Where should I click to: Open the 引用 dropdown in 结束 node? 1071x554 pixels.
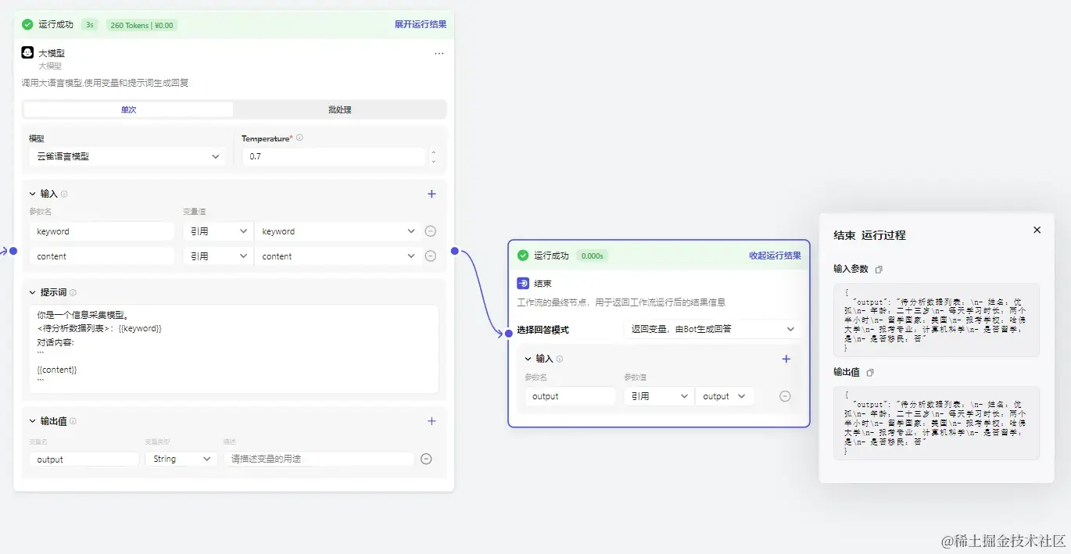pyautogui.click(x=658, y=396)
